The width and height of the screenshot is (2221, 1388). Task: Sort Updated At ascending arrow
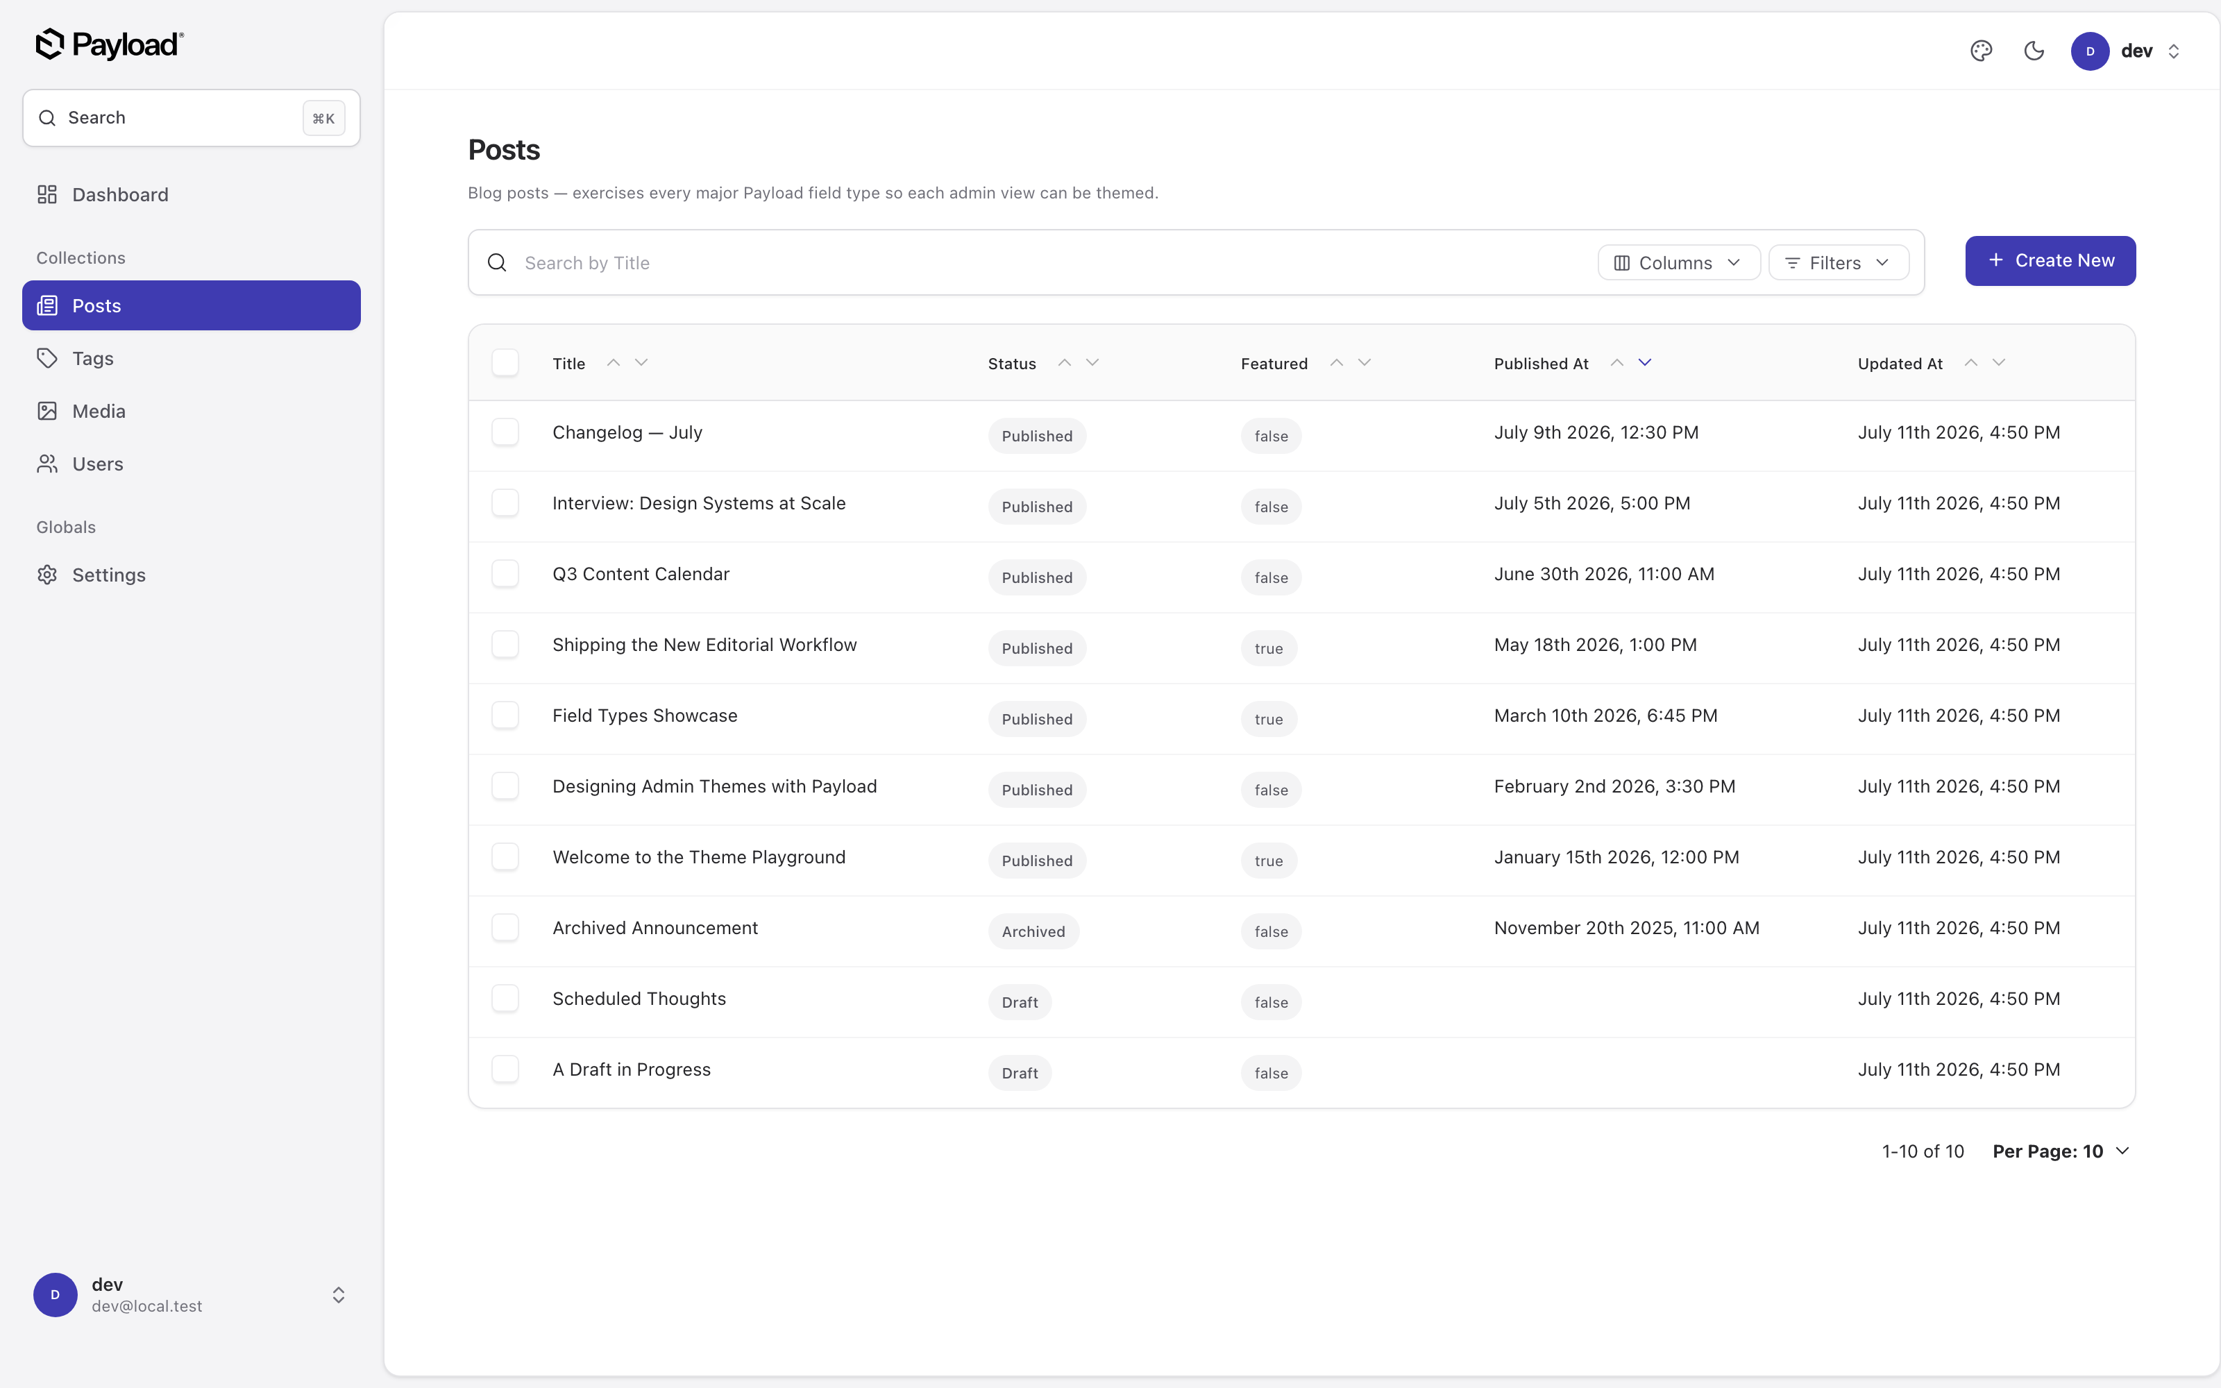coord(1970,362)
